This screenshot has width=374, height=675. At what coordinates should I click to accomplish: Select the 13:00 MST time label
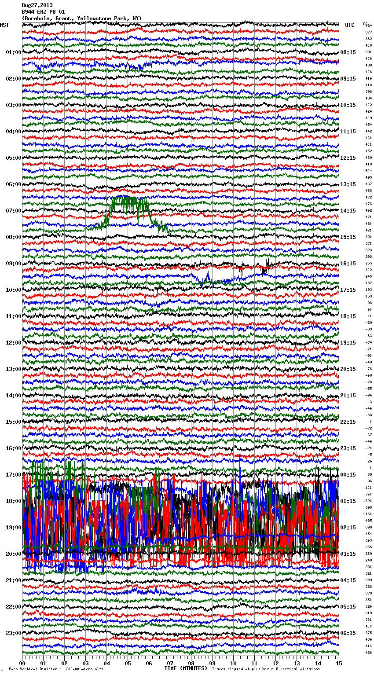point(14,369)
